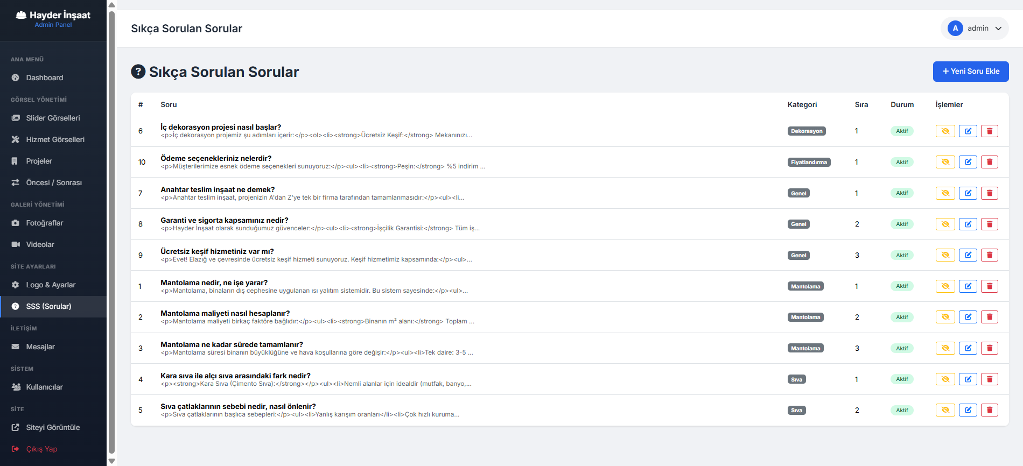Edit the 'Kara sıva ile alçı sıva' question
This screenshot has width=1023, height=466.
968,379
